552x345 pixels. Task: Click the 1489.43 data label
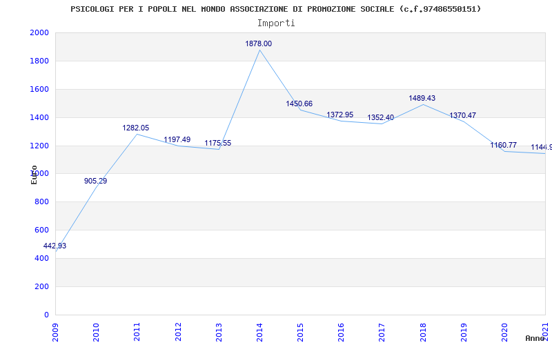pos(422,98)
